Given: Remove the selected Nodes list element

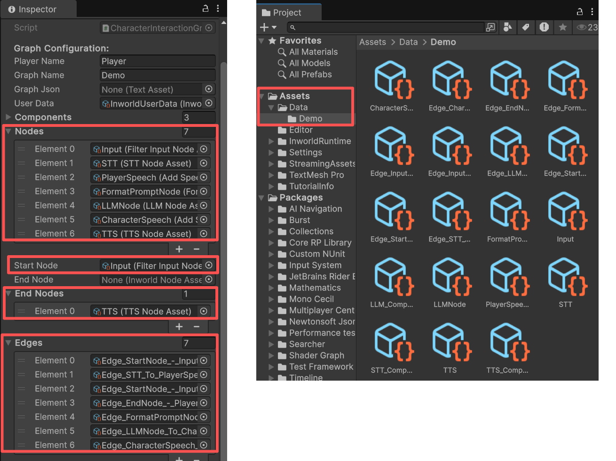Looking at the screenshot, I should (197, 249).
